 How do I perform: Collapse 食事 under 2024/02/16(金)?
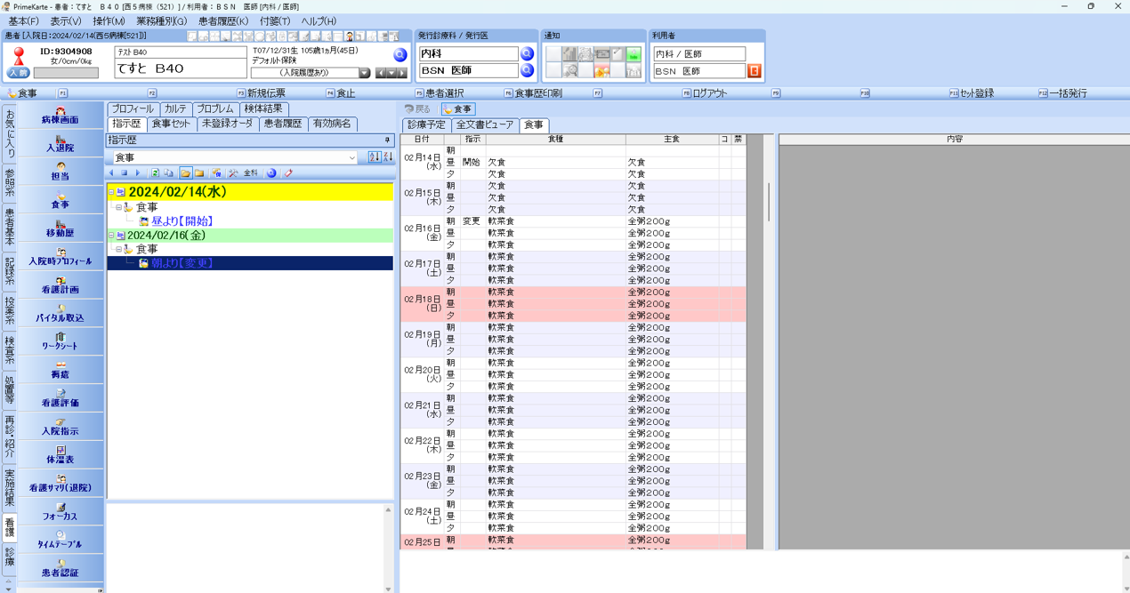[x=118, y=250]
